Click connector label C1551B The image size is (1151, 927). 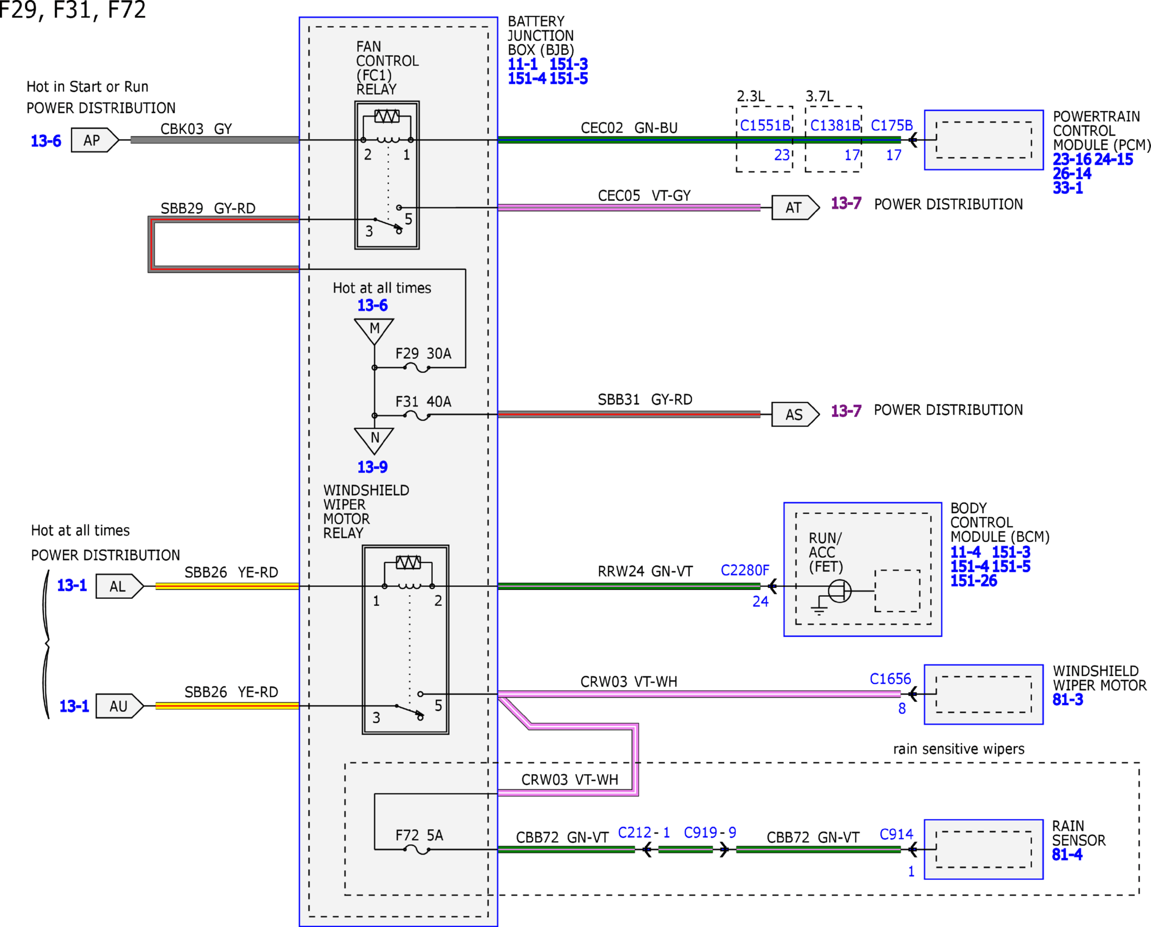click(x=765, y=125)
